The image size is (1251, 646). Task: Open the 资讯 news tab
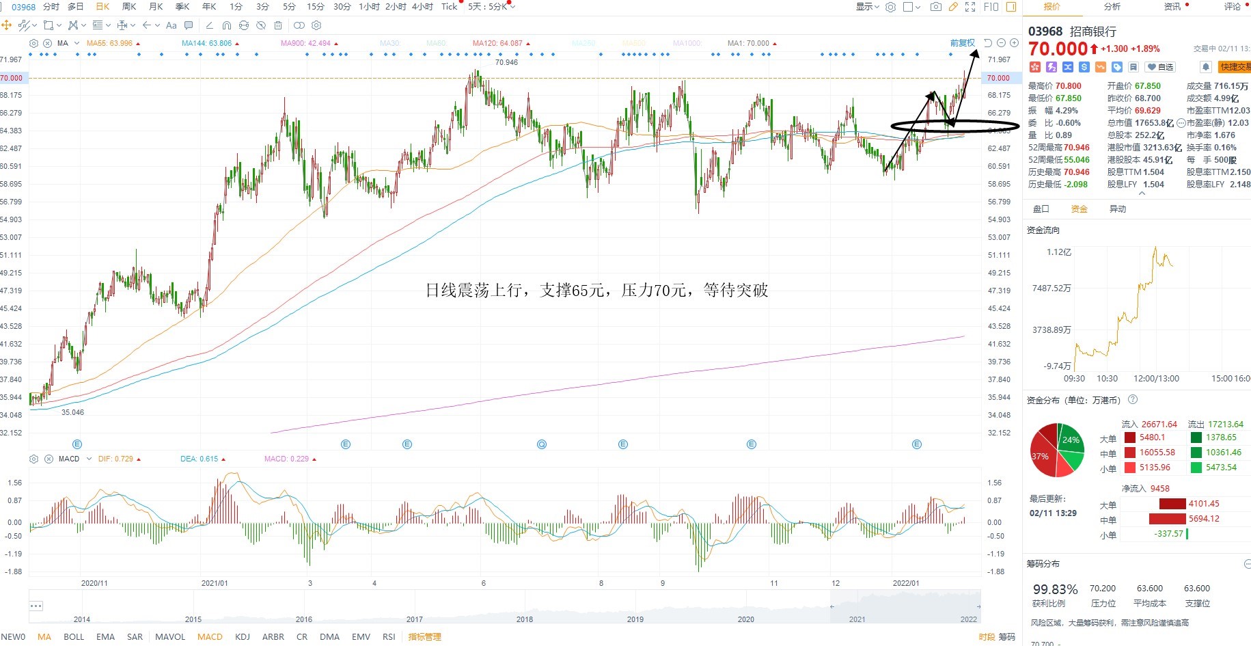(1172, 7)
